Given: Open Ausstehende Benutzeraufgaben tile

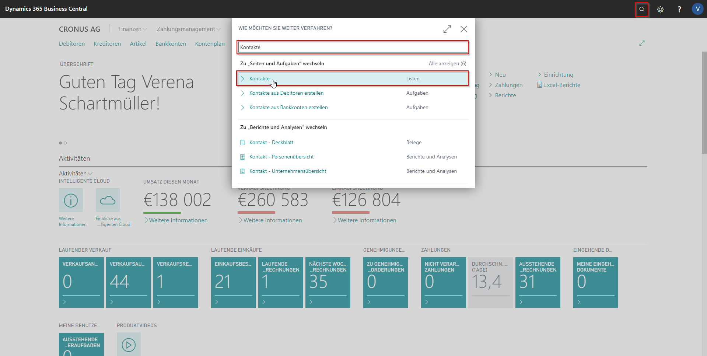Looking at the screenshot, I should (x=81, y=345).
